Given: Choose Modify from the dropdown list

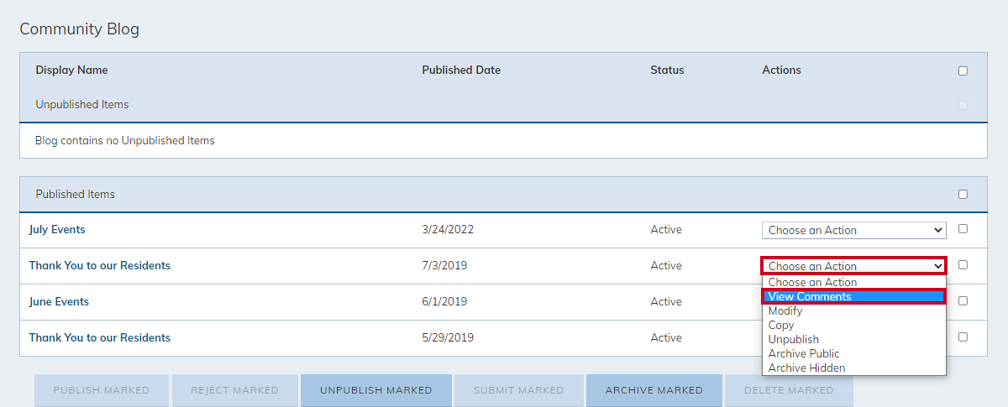Looking at the screenshot, I should (x=853, y=310).
